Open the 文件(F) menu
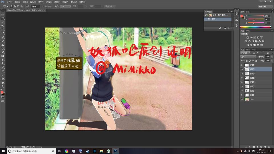274x154 pixels. click(x=9, y=2)
